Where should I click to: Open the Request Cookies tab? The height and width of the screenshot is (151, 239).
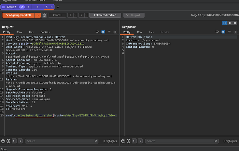[x=45, y=32]
